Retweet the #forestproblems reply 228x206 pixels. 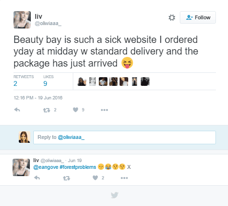(67, 178)
